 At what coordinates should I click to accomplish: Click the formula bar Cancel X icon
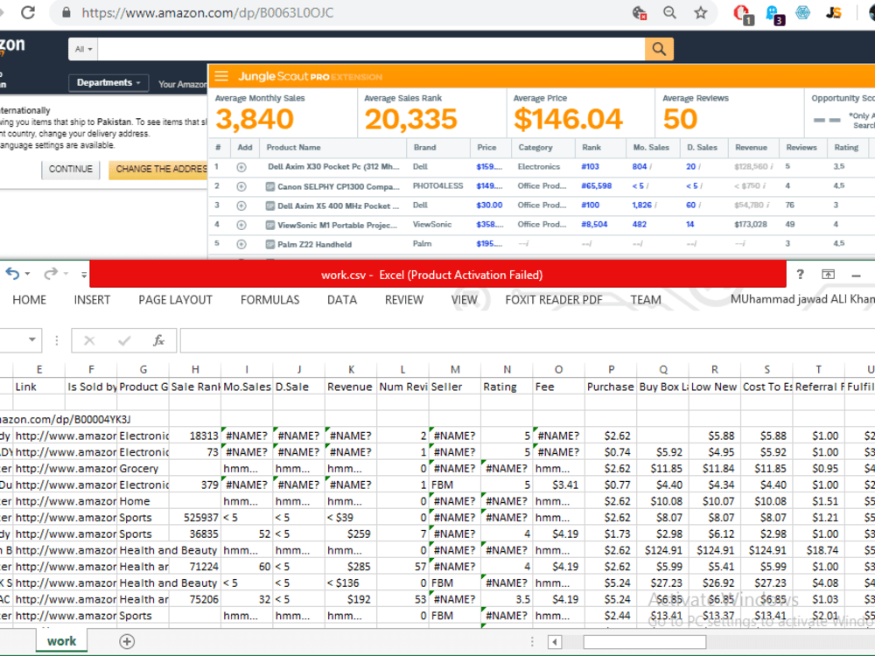(89, 340)
